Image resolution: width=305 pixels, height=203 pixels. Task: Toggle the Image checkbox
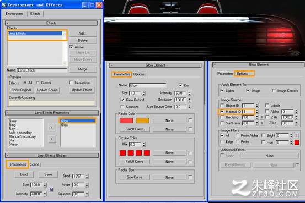[x=248, y=91]
